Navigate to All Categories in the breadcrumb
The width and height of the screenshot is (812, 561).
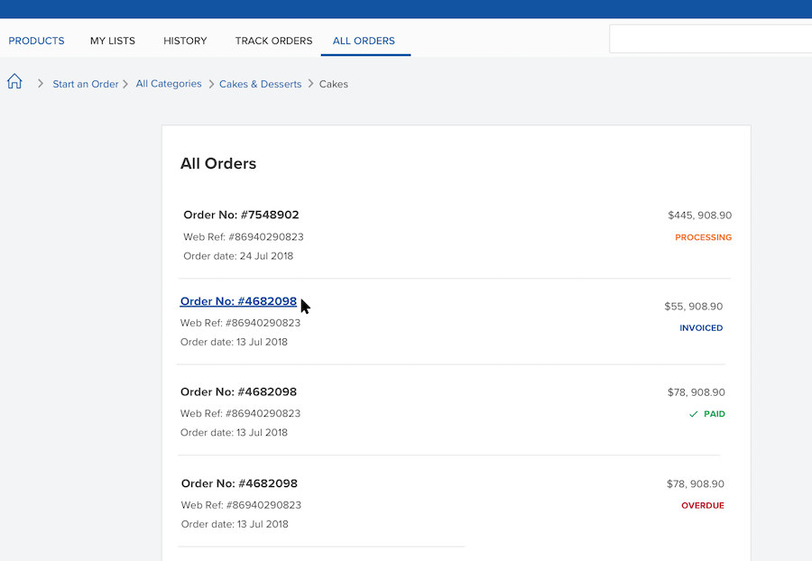tap(169, 84)
